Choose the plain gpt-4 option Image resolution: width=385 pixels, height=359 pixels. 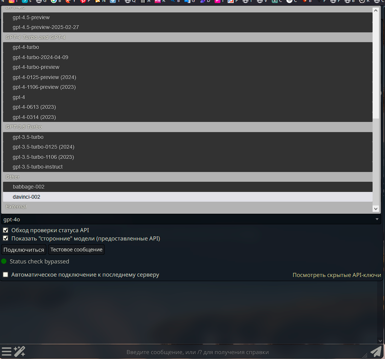[x=187, y=97]
